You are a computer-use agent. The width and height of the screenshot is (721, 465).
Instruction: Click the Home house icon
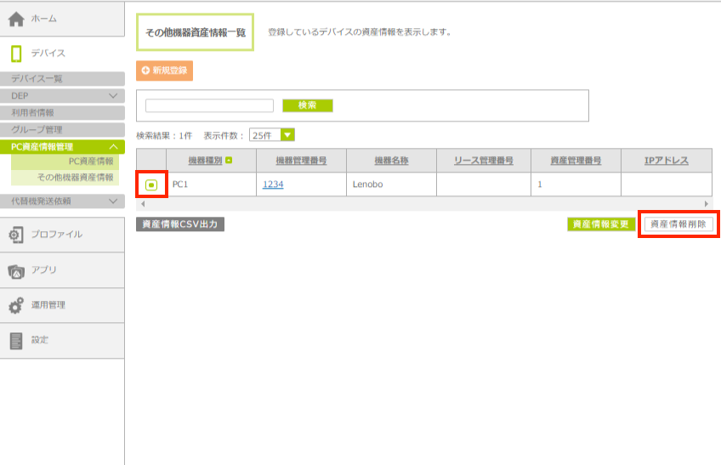click(15, 19)
